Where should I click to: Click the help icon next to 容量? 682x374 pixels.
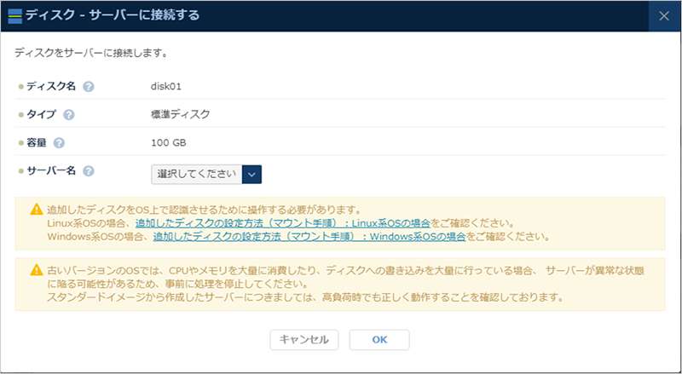59,143
